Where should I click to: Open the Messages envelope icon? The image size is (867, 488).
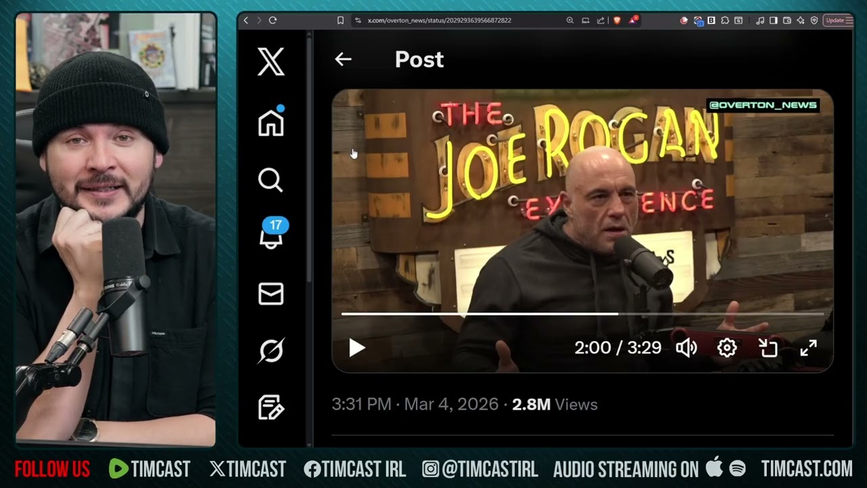271,293
